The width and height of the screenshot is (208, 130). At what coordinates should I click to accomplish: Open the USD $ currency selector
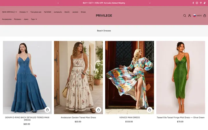197,16
